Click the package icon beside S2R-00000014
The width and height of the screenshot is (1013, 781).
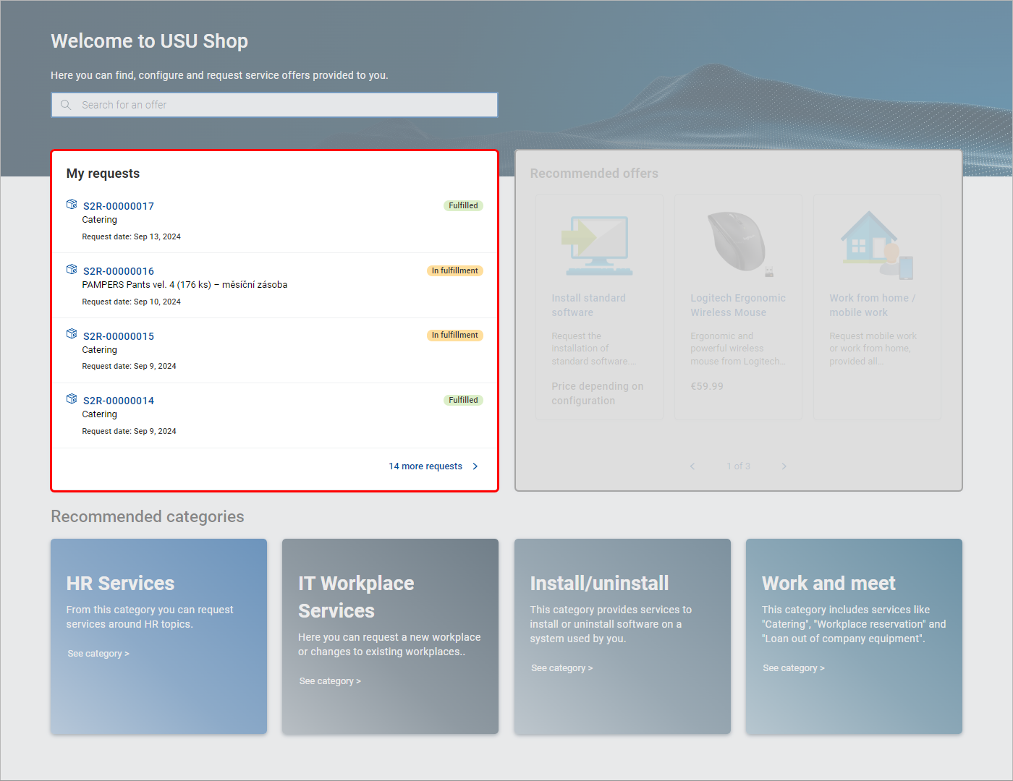(x=72, y=399)
